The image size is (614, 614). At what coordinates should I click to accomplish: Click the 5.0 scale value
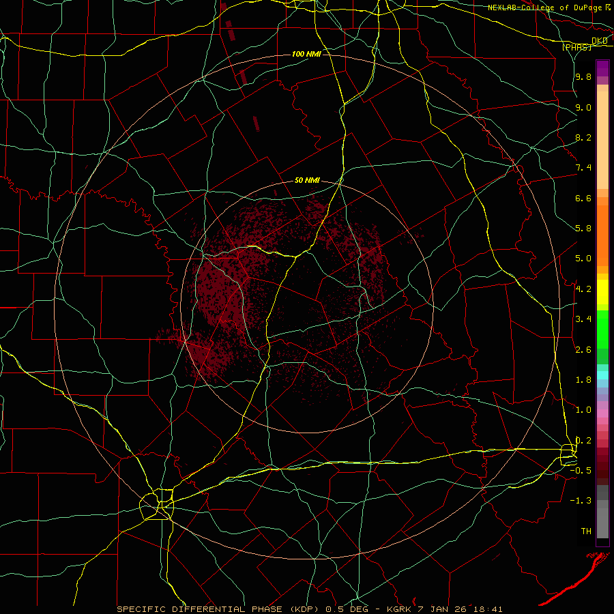pos(583,259)
